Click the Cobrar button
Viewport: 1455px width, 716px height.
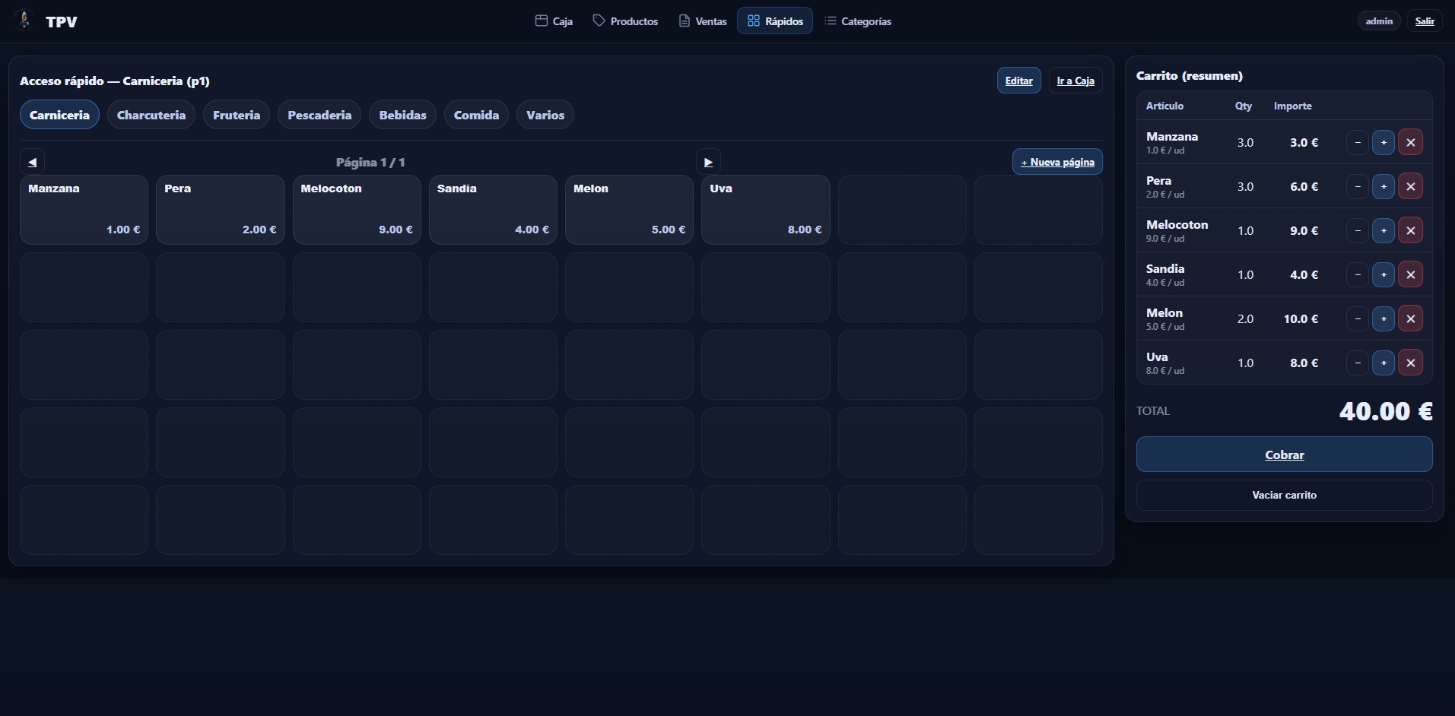pyautogui.click(x=1284, y=454)
